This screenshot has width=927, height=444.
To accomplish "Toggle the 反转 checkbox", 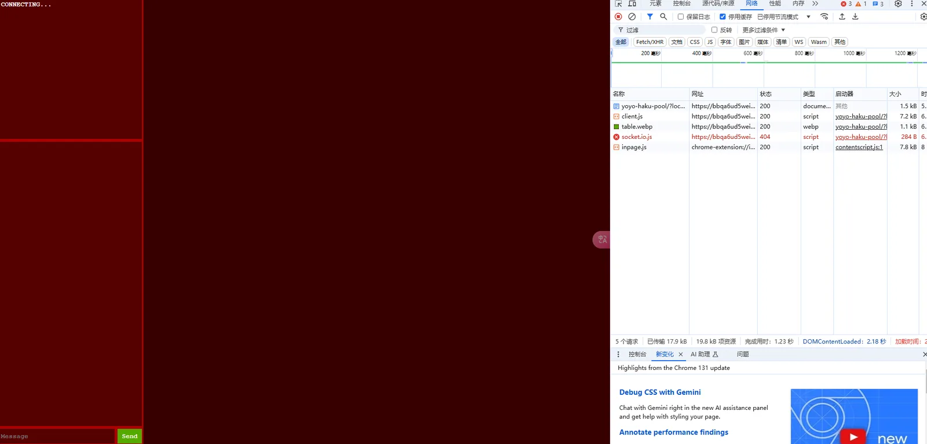I will [714, 30].
